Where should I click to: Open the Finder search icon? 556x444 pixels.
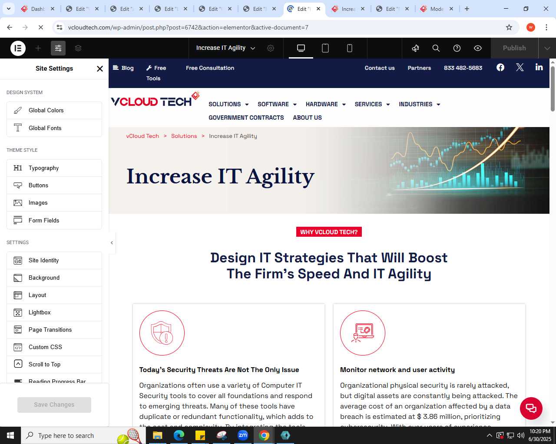click(436, 48)
